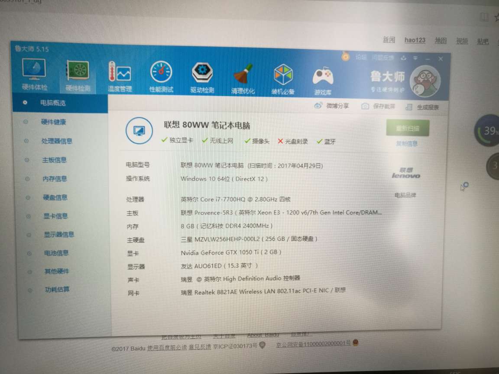Click the 复制信息 copy info link
The height and width of the screenshot is (374, 499).
[x=406, y=144]
